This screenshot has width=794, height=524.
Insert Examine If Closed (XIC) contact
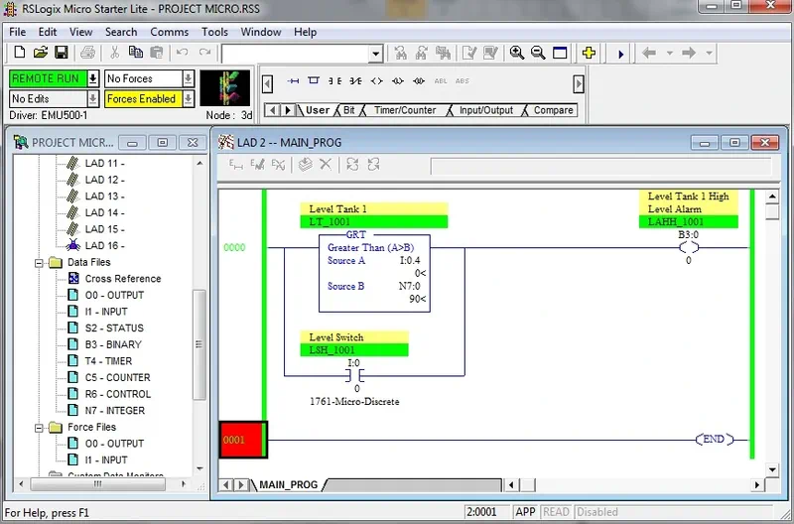[x=334, y=81]
